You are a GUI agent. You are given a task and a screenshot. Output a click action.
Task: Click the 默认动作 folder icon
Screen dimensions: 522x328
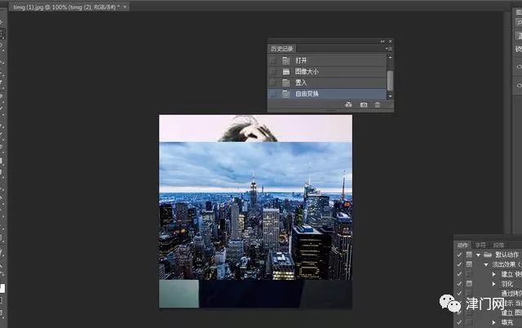(488, 255)
